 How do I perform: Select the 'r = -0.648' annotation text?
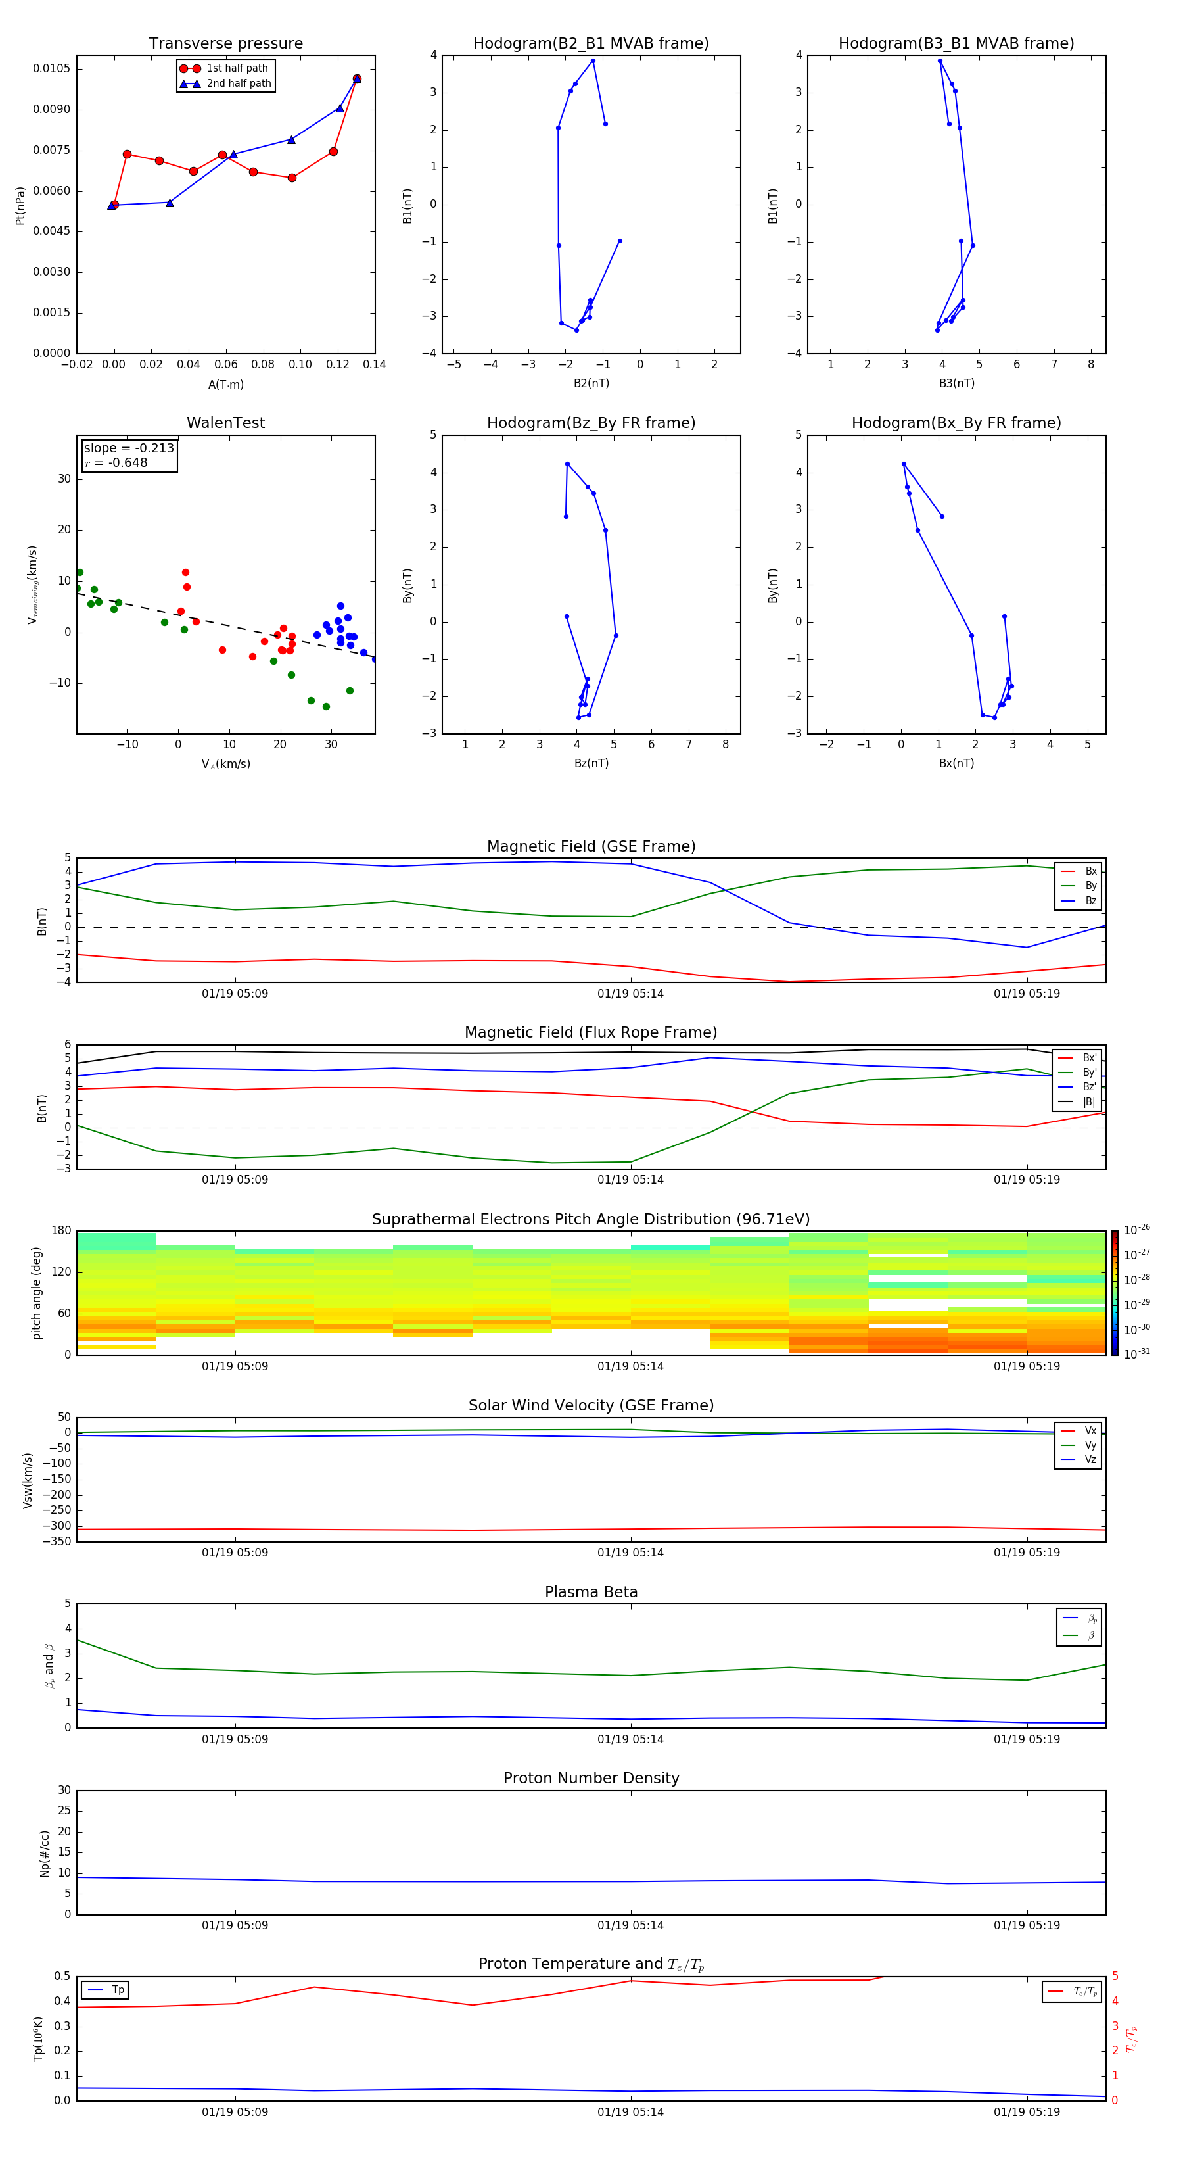(116, 462)
